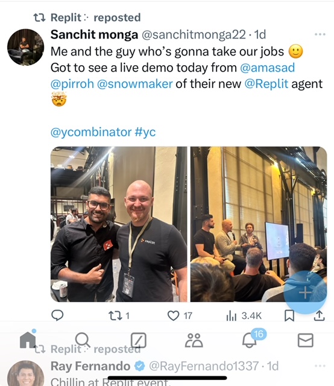Open Grok slash icon tab

coord(139,340)
